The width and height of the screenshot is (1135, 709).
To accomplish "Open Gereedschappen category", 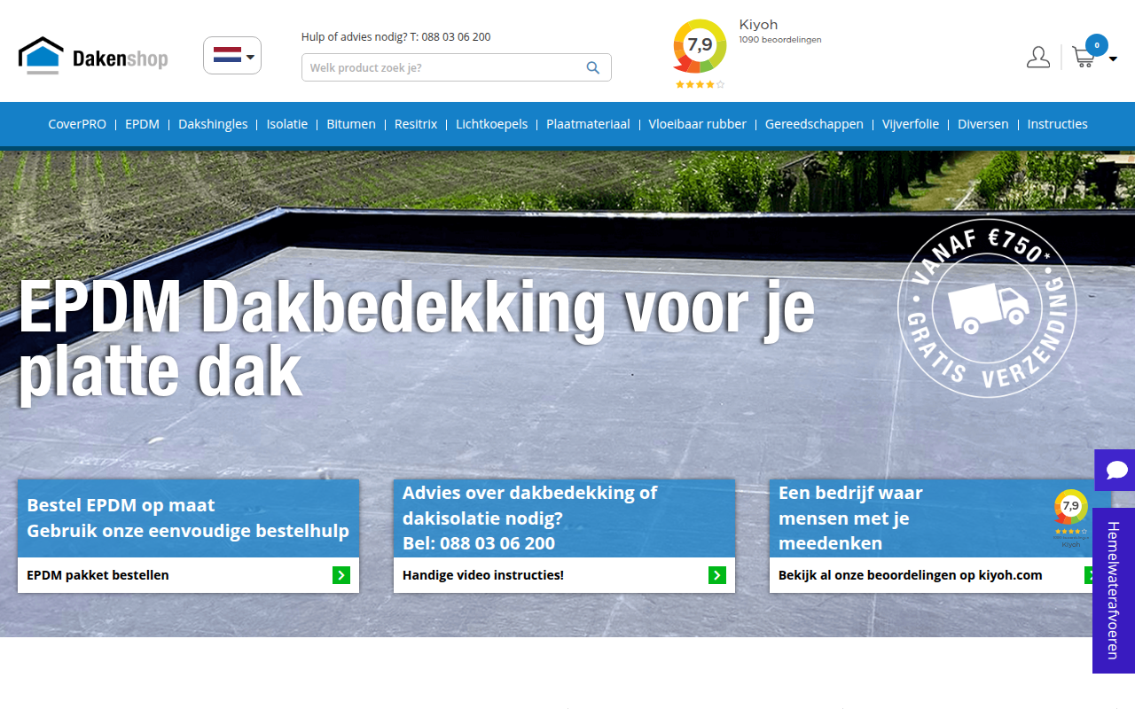I will [814, 124].
